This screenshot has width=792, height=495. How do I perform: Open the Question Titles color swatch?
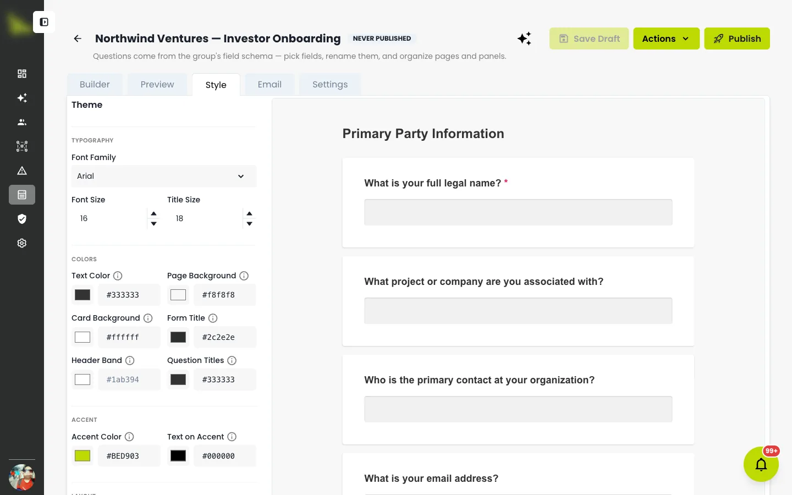tap(178, 380)
